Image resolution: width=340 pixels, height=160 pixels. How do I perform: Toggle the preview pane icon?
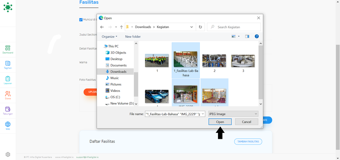coord(247,36)
